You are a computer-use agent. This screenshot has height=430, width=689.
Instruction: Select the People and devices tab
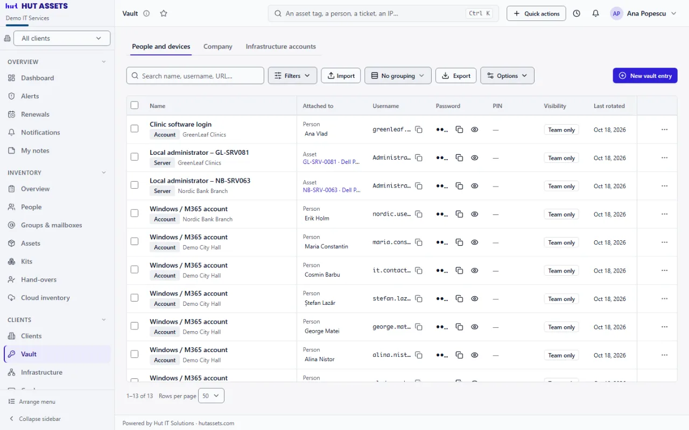[161, 47]
